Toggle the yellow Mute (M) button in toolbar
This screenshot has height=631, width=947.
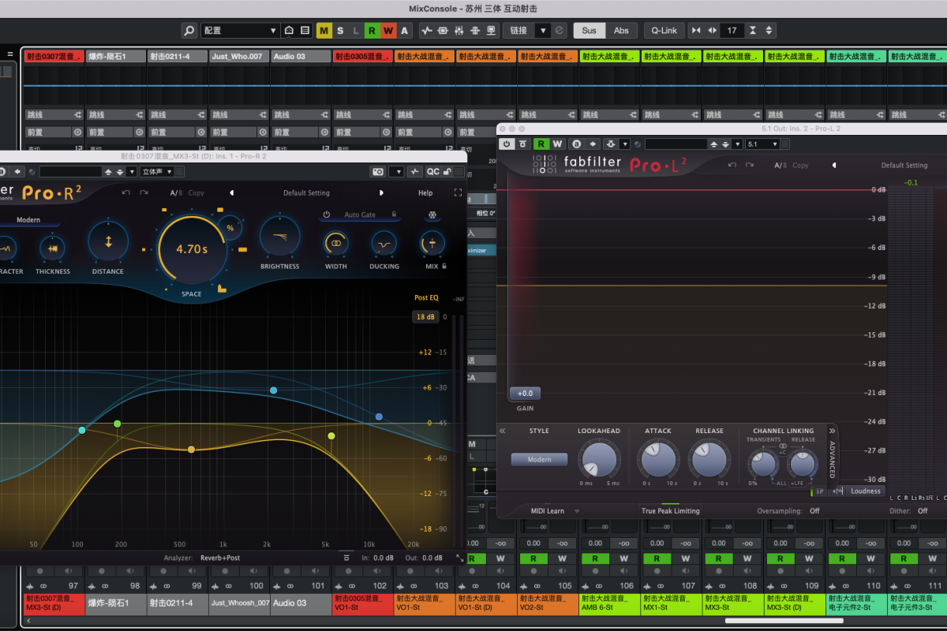324,31
